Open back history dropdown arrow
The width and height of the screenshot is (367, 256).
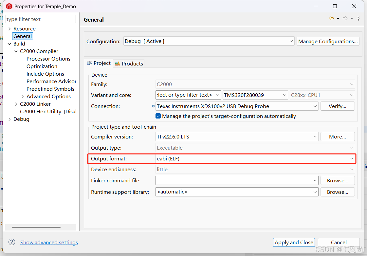[338, 18]
